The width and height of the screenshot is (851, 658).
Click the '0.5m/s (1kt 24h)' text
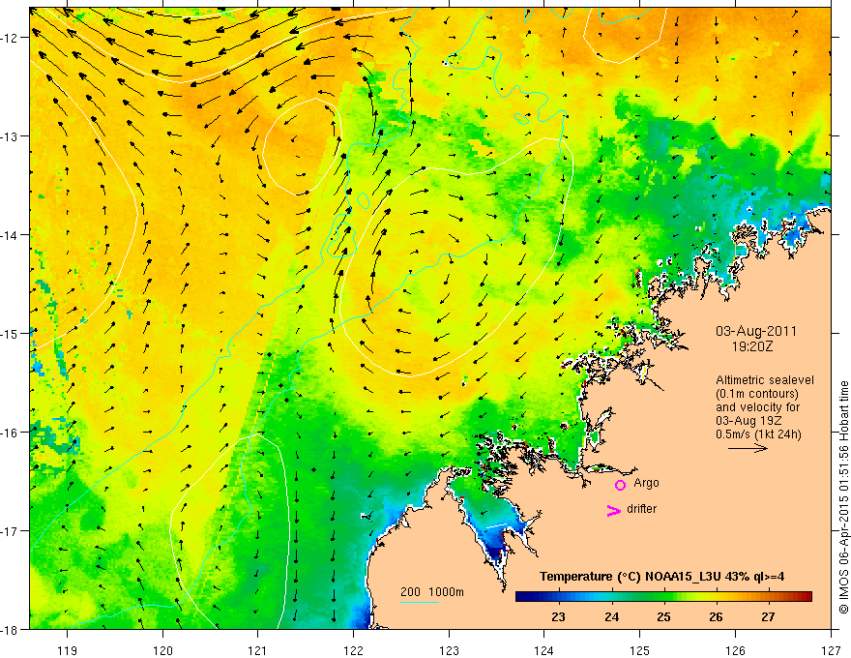(758, 434)
